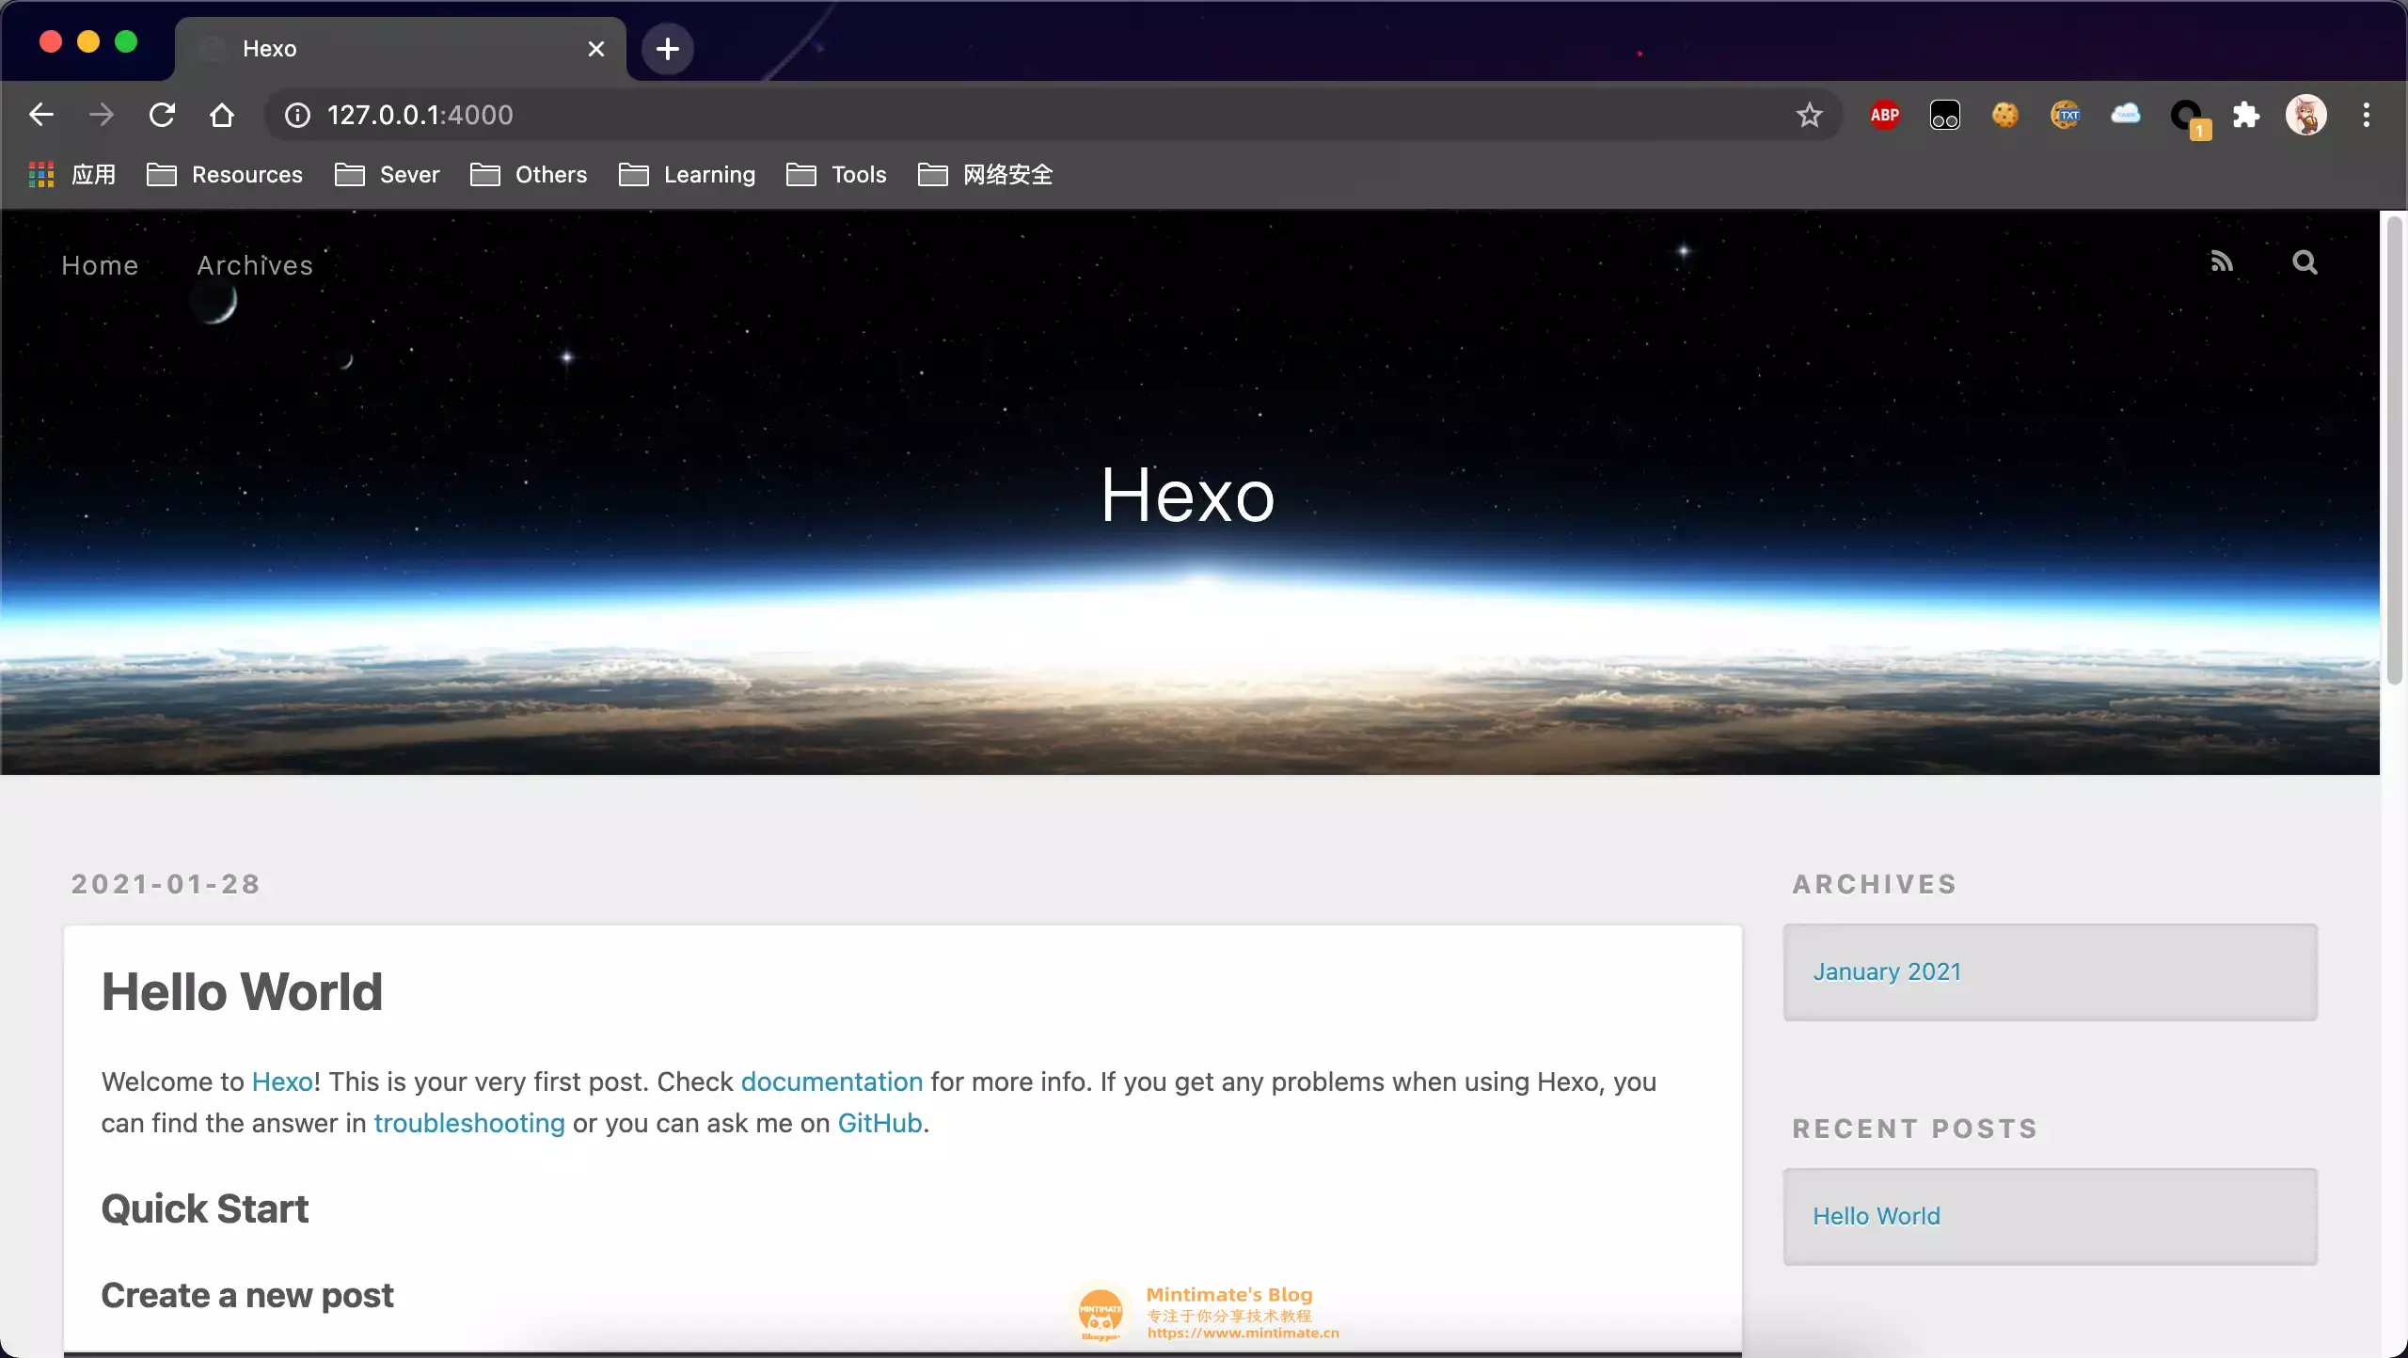Bookmark this page with the star icon
The height and width of the screenshot is (1358, 2408).
tap(1810, 115)
